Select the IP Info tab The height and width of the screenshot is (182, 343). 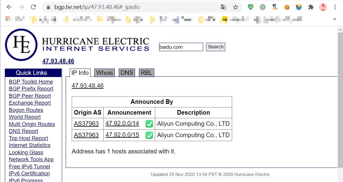pos(80,73)
